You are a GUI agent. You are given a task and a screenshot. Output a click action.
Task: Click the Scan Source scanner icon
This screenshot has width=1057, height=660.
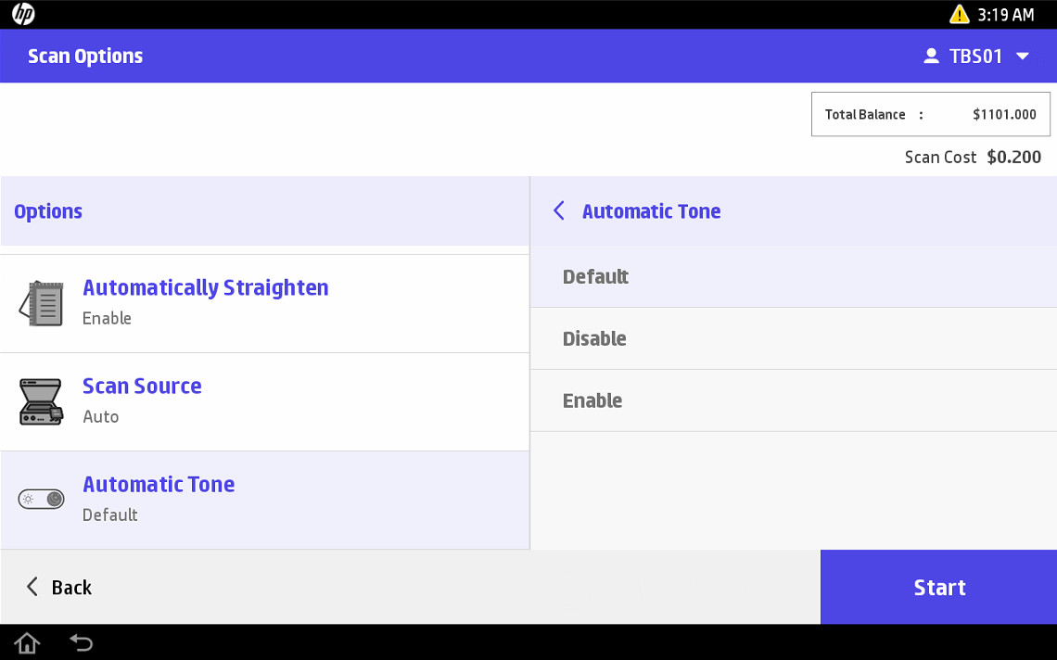pos(42,401)
